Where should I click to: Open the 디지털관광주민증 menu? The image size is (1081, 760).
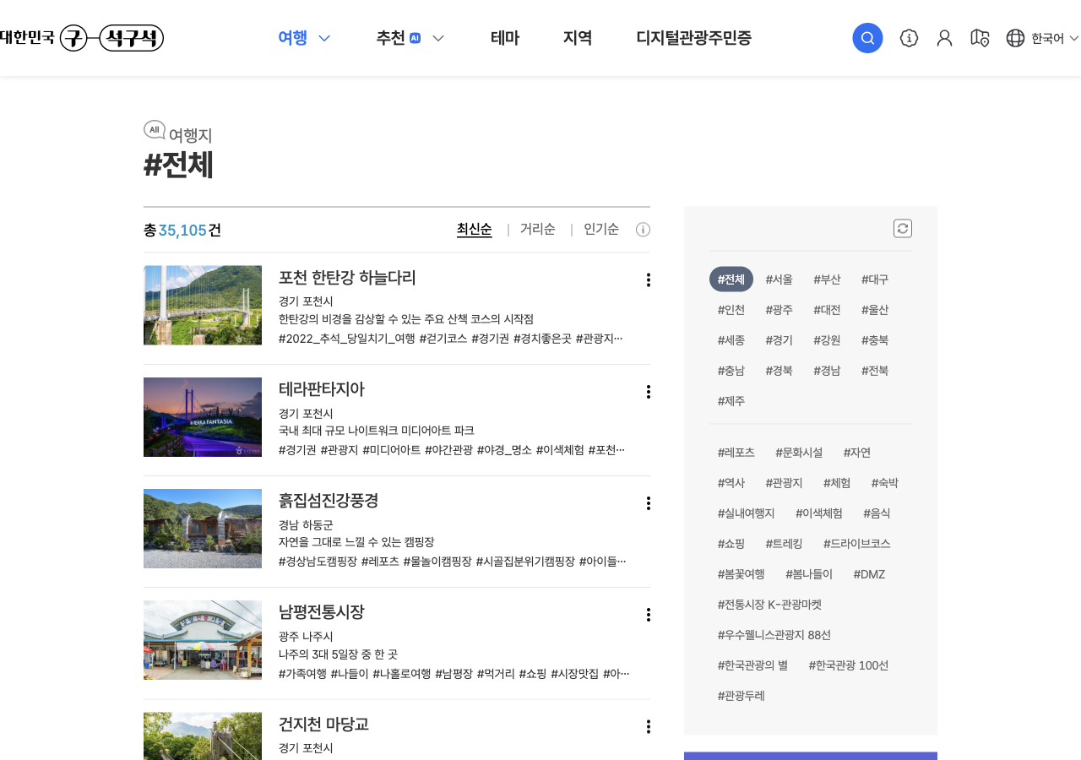click(693, 38)
